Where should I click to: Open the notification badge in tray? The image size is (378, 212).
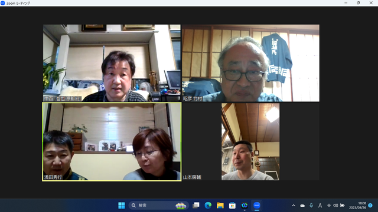(x=370, y=206)
